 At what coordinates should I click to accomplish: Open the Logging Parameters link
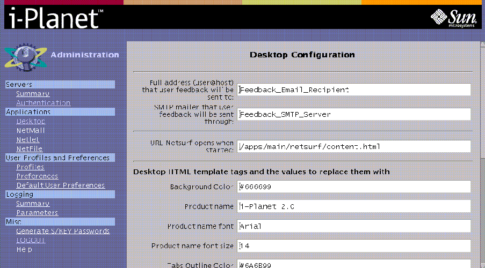click(37, 213)
